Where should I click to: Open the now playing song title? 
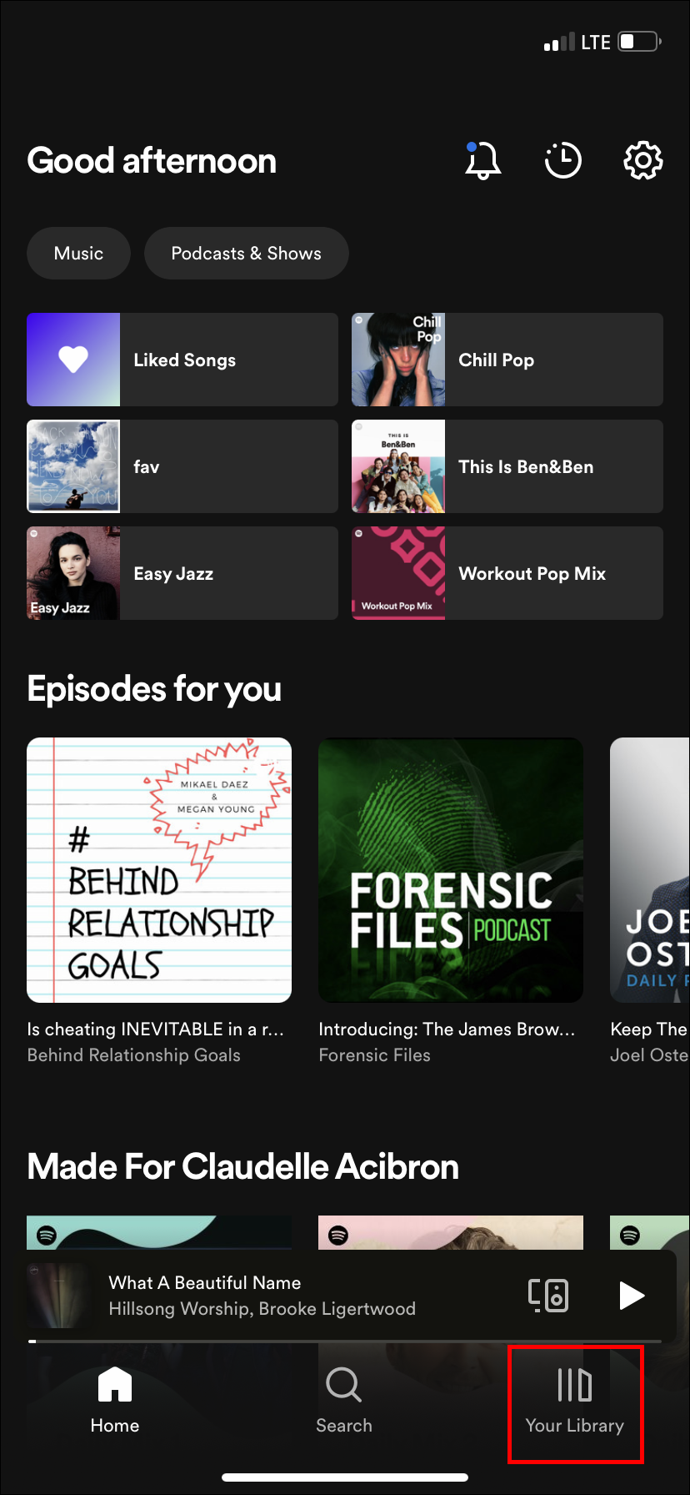[205, 1283]
